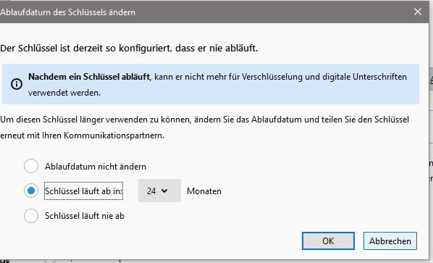Click the 'verwendet werden.' line in notice
Screen dimensions: 433x263
pyautogui.click(x=64, y=93)
